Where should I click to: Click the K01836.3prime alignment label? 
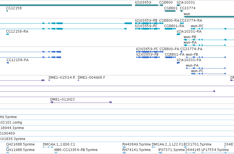pos(13,139)
